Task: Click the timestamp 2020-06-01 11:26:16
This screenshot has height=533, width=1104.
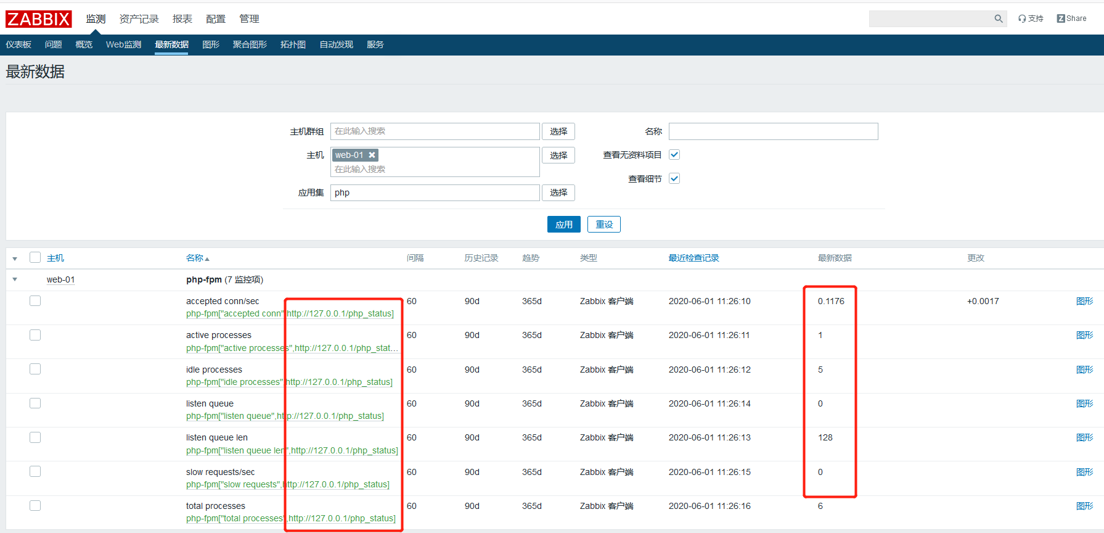Action: [x=709, y=506]
